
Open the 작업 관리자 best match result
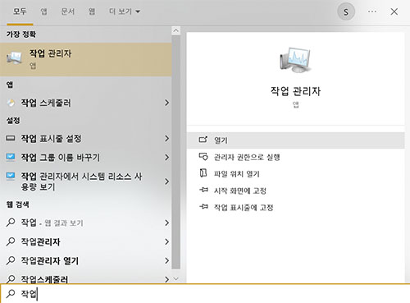[x=86, y=59]
